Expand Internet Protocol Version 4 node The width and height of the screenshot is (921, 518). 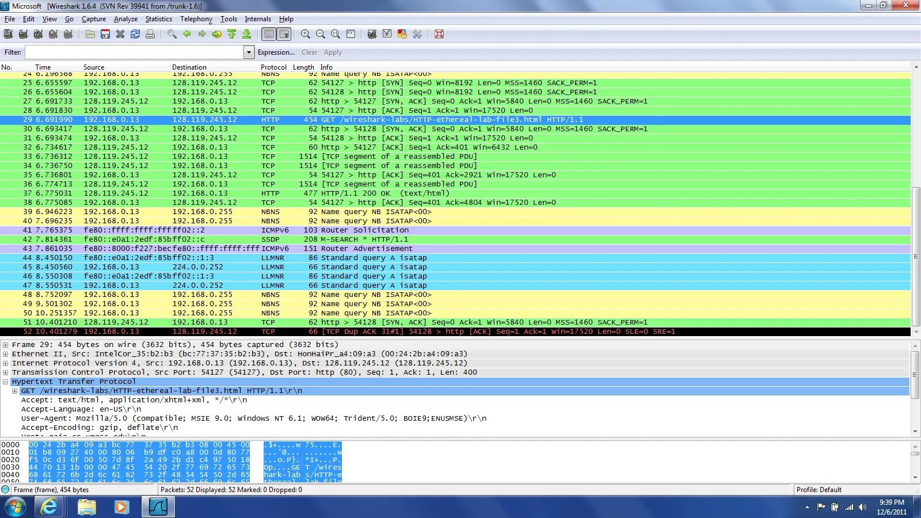(6, 363)
